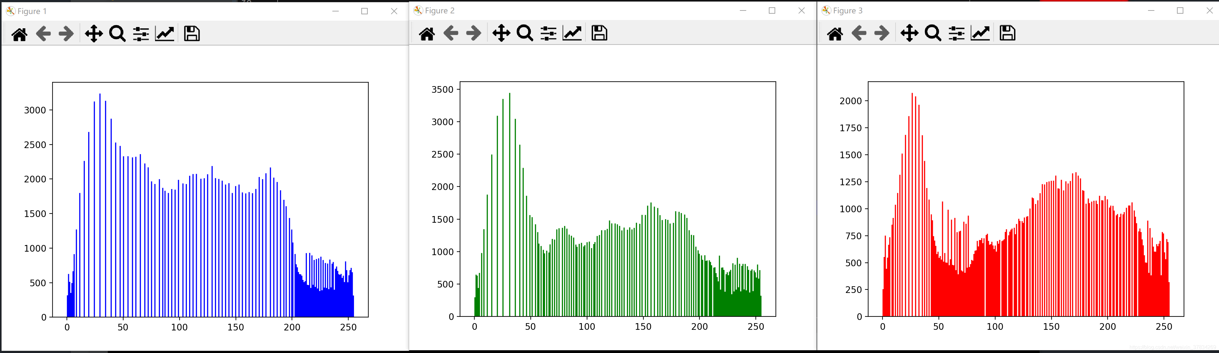Click Forward arrow in Figure 1 toolbar

(66, 34)
